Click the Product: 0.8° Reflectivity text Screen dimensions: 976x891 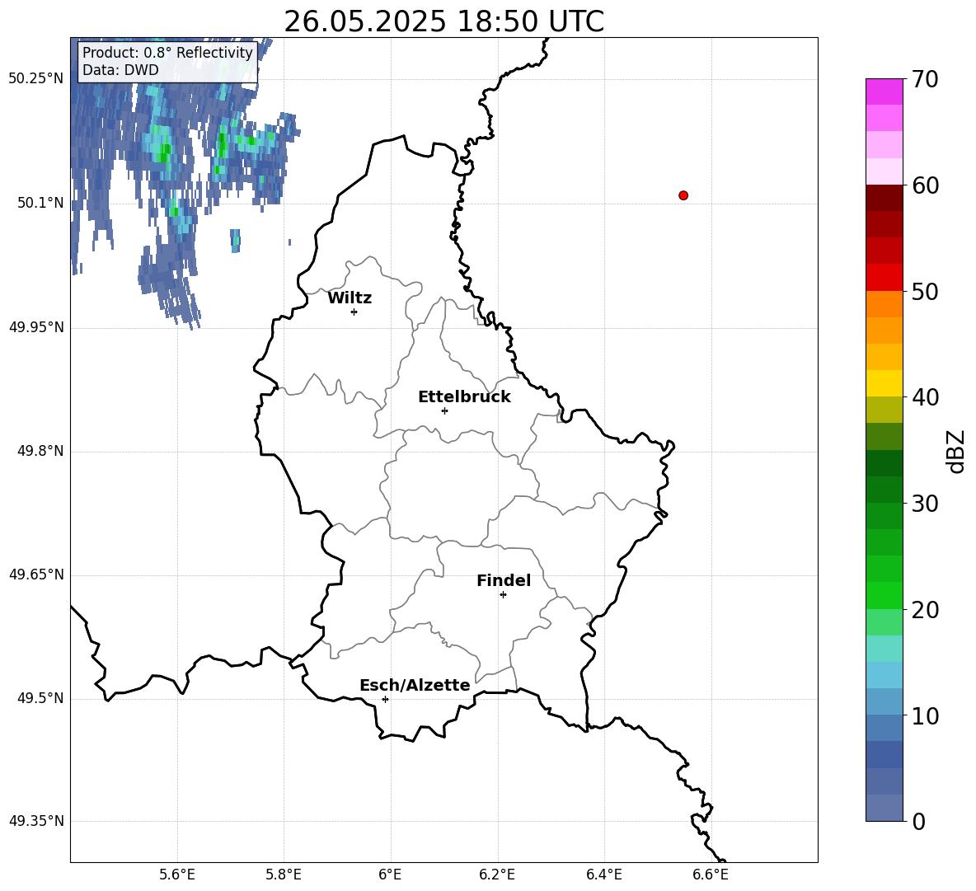coord(167,52)
